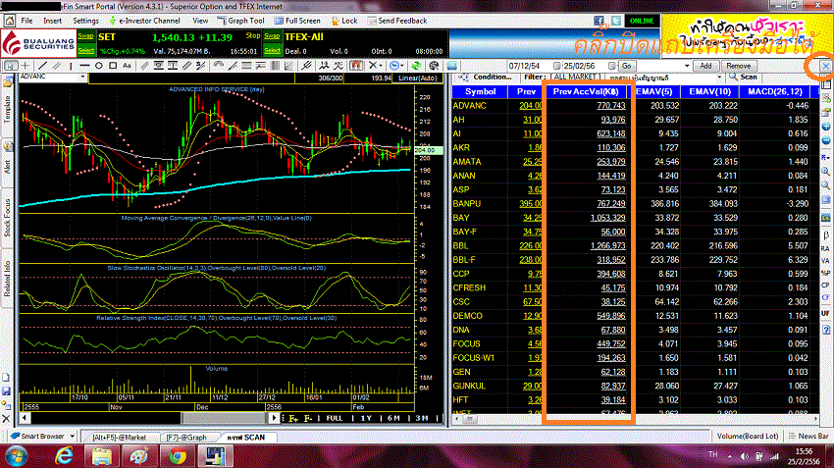Click the magnifier Scan button
The image size is (834, 468).
coord(743,78)
